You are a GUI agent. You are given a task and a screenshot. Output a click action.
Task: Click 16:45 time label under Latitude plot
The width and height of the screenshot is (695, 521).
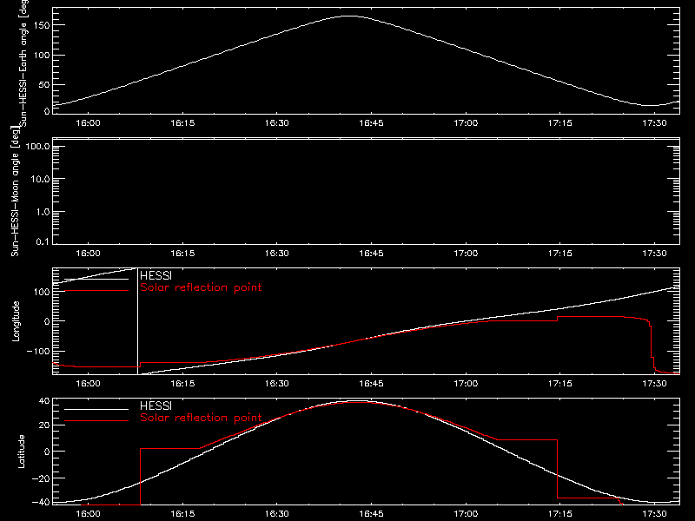pos(371,514)
